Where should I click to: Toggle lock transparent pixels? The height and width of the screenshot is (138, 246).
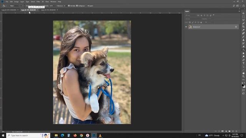[x=189, y=22]
